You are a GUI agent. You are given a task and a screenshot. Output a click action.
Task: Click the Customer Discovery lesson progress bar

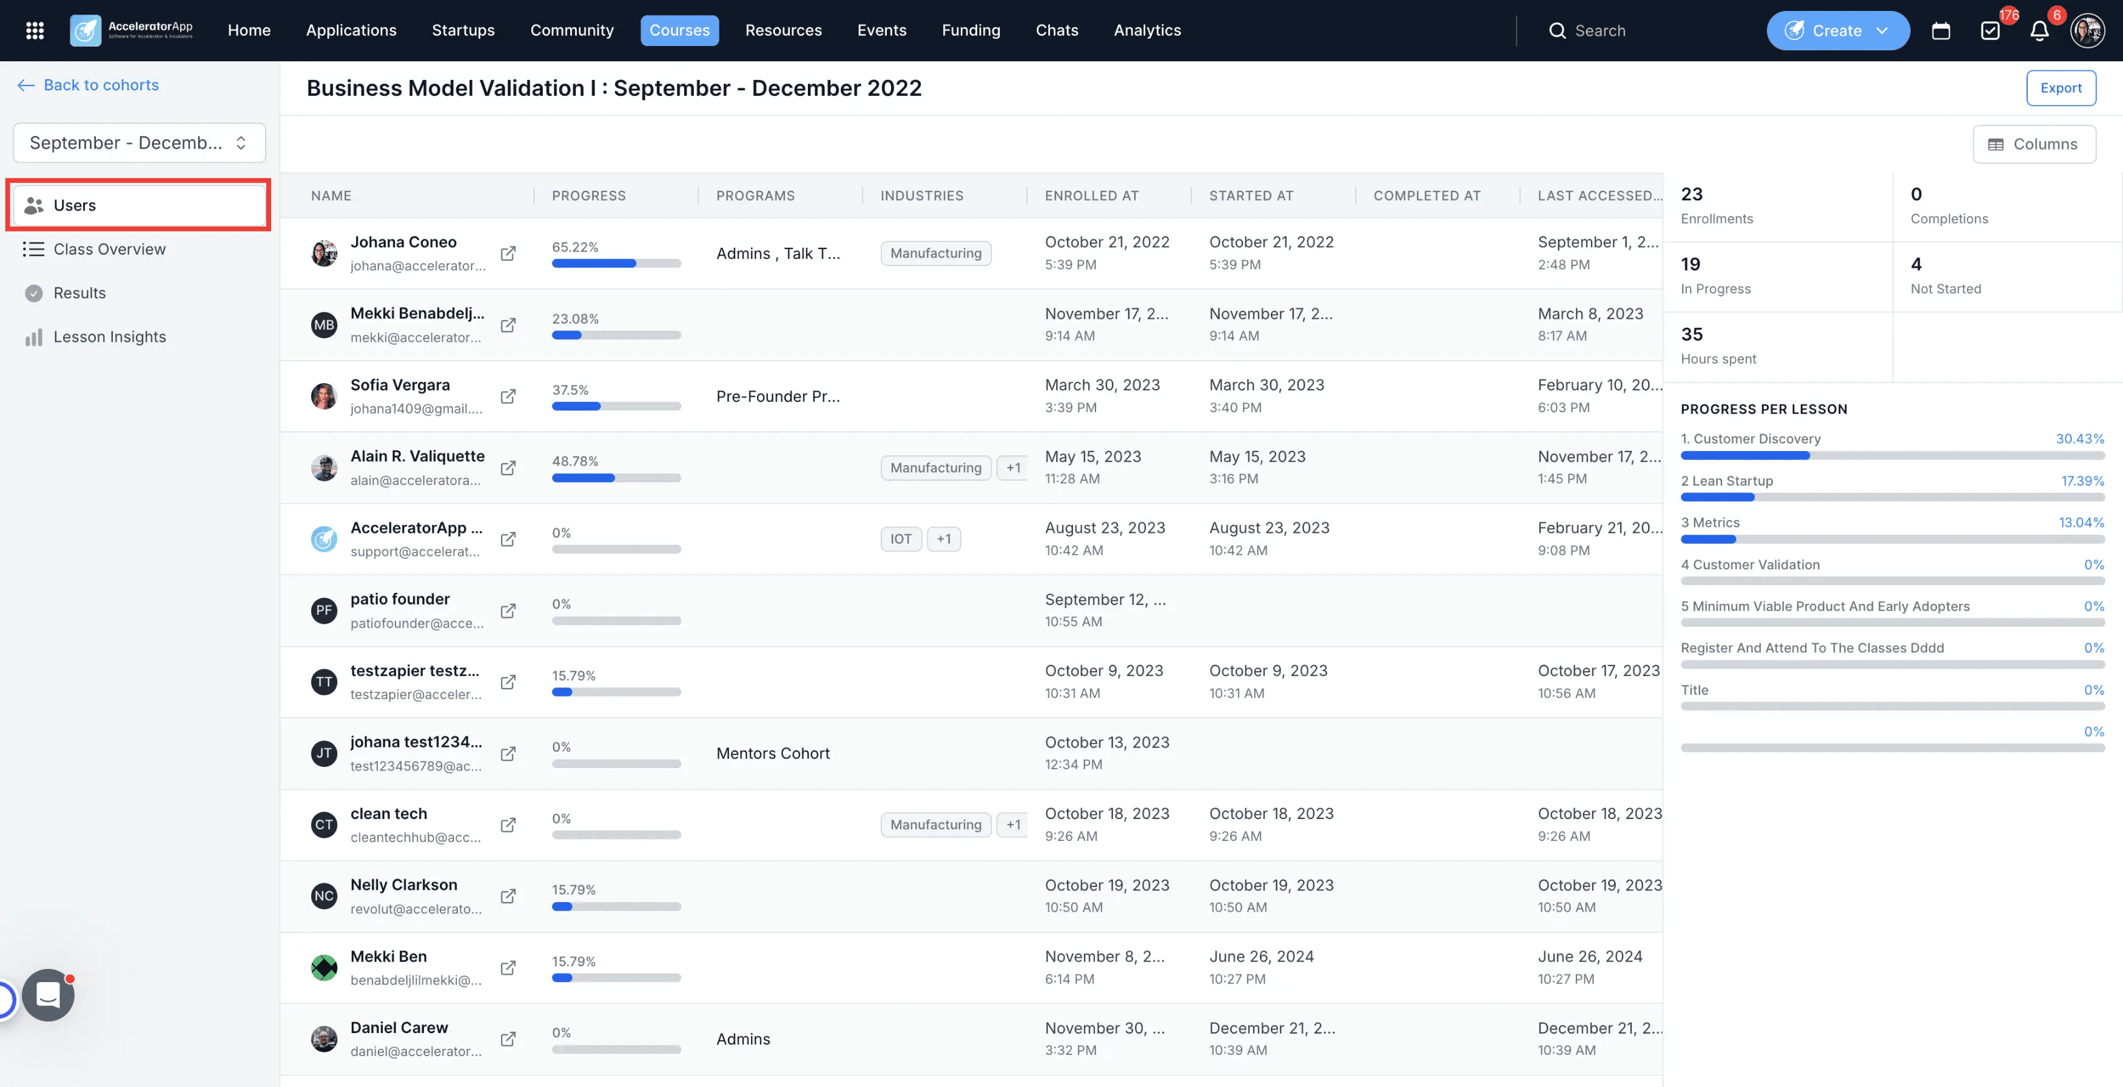[1893, 455]
